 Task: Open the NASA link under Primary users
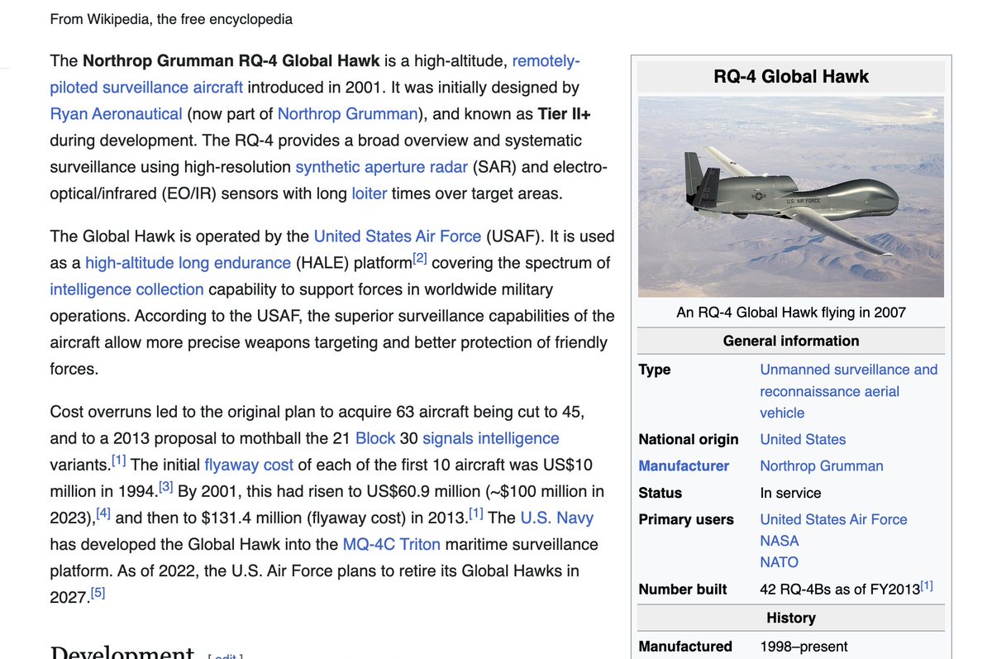[x=780, y=541]
